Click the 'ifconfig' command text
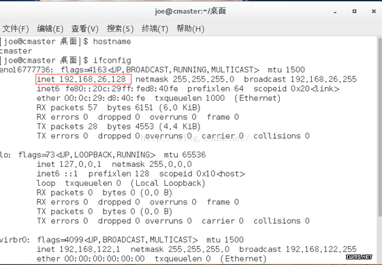382x265 pixels. [112, 61]
